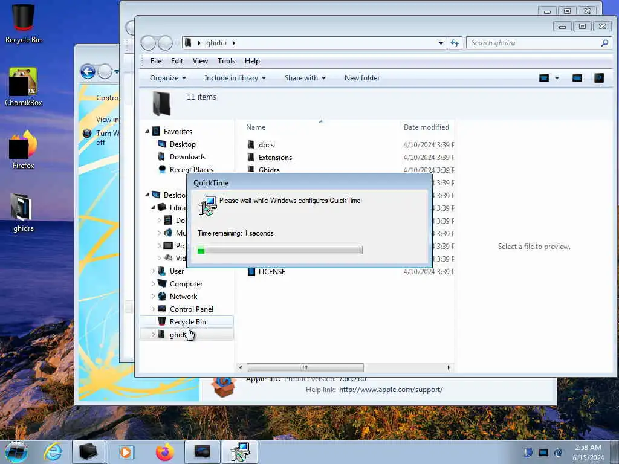The image size is (619, 464).
Task: Click the docs folder icon
Action: 251,145
